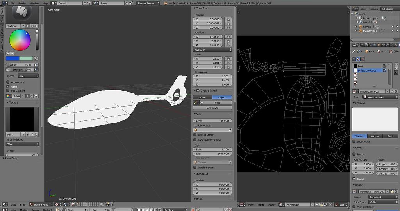Toggle fake user F for TexDraw brush
Viewport: 400px width, 211px height.
(28, 26)
